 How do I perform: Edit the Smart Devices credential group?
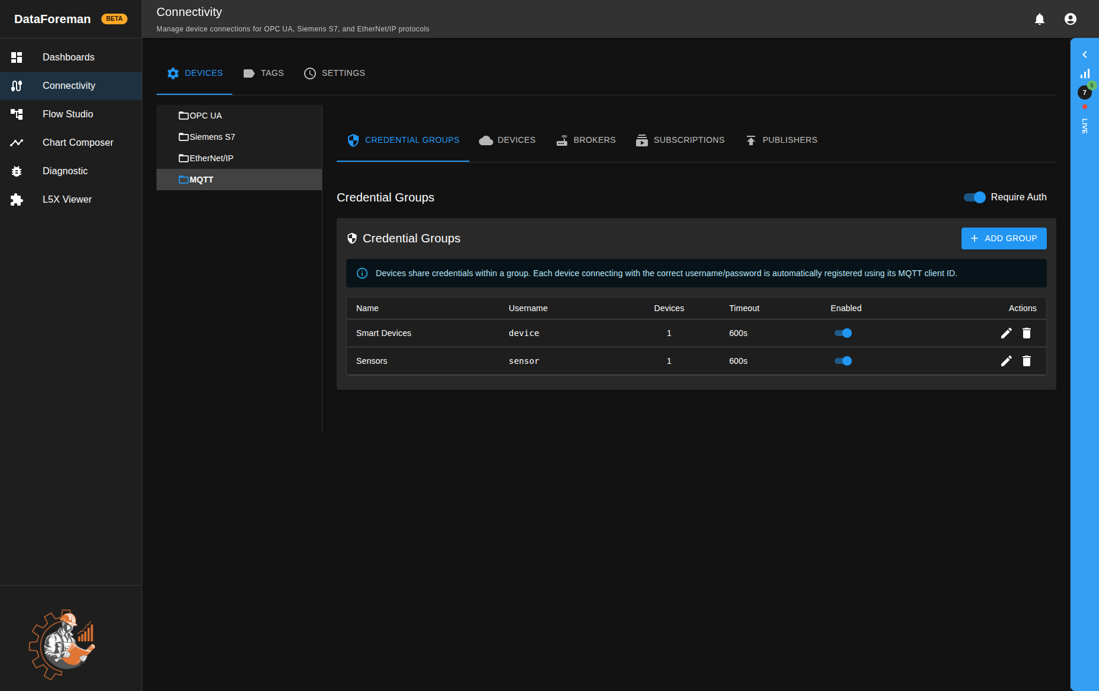(1006, 332)
